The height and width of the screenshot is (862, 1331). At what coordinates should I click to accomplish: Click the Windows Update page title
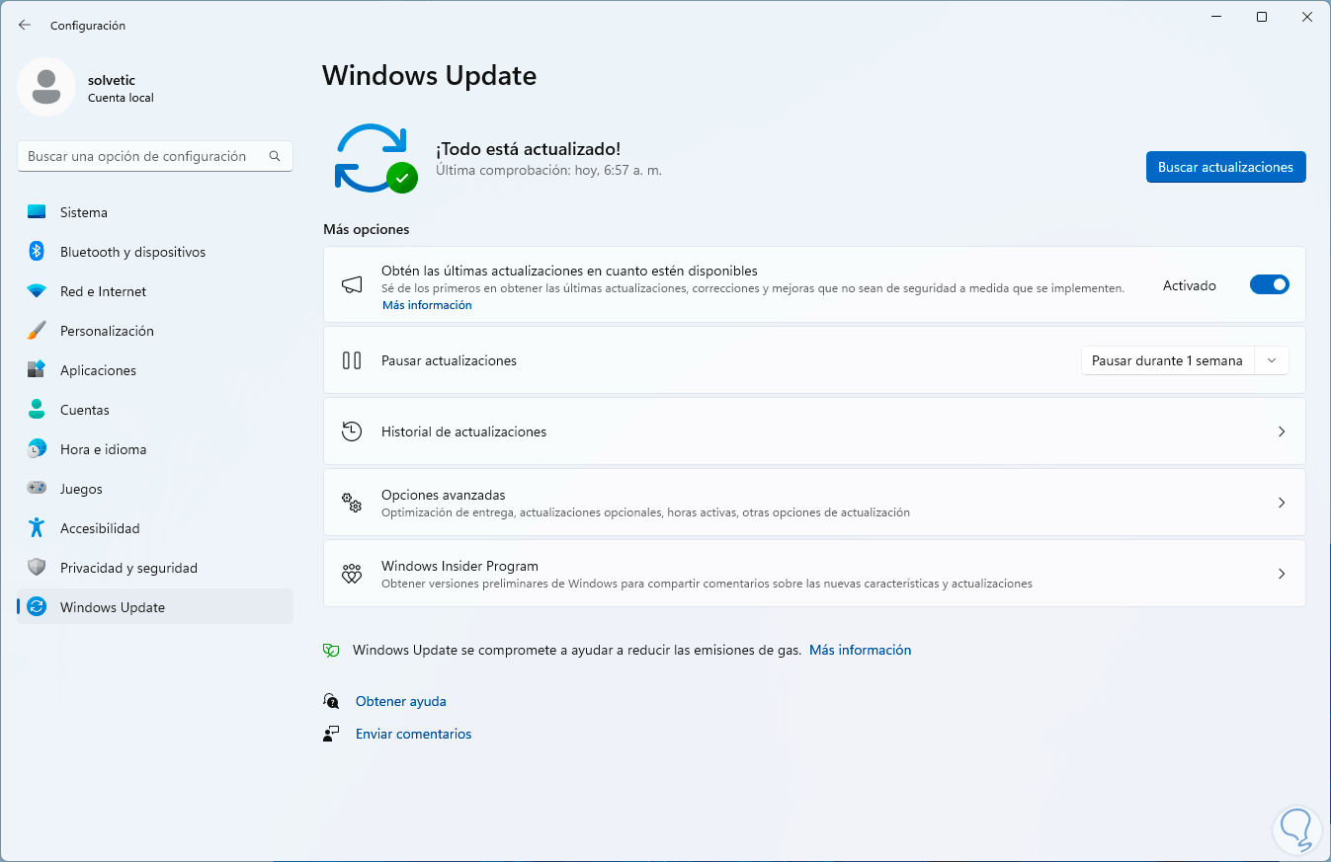tap(429, 75)
